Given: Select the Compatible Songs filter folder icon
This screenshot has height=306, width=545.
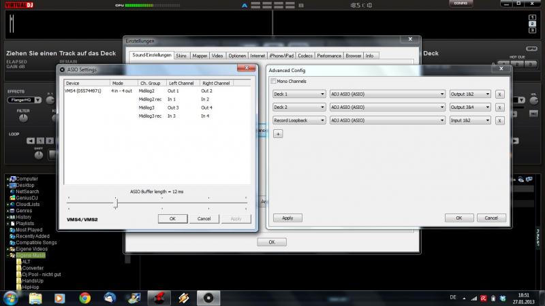Looking at the screenshot, I should (12, 243).
